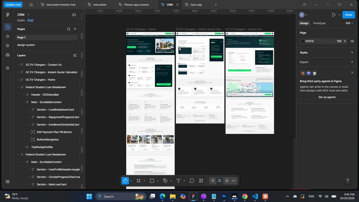The image size is (359, 202).
Task: Switch to Draw mode squiggle icon
Action: pos(213,181)
